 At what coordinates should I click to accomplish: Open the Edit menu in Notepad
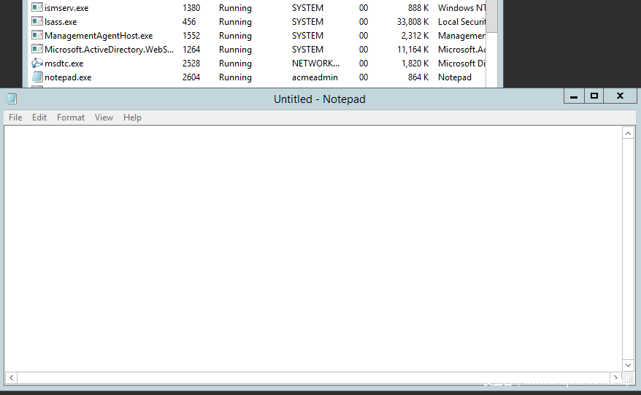coord(39,118)
